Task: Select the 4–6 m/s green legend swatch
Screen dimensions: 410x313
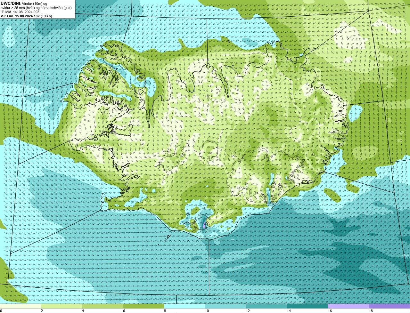Action: pyautogui.click(x=102, y=306)
